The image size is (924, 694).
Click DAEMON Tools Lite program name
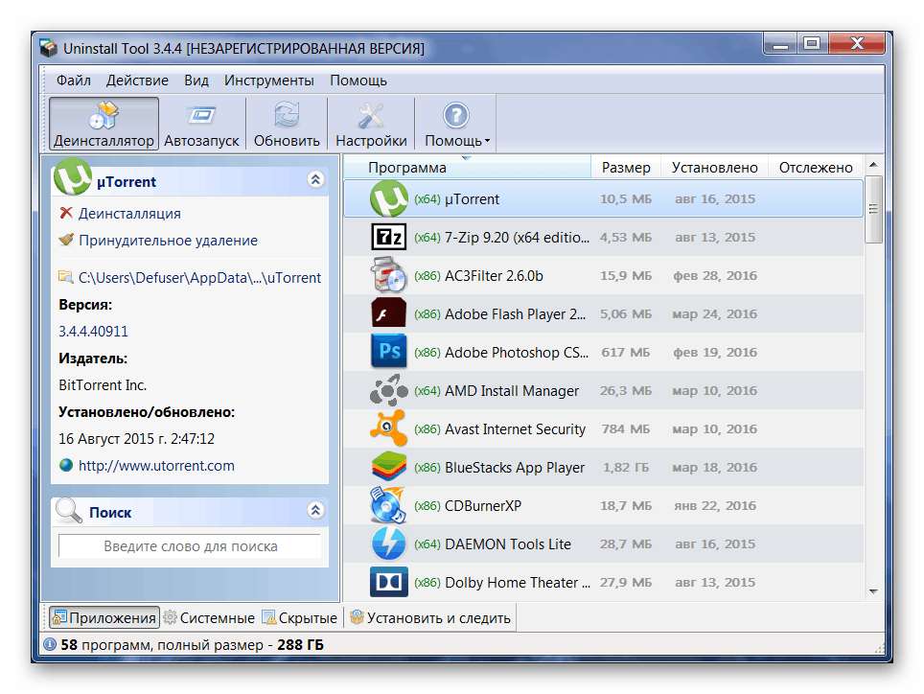click(x=507, y=544)
